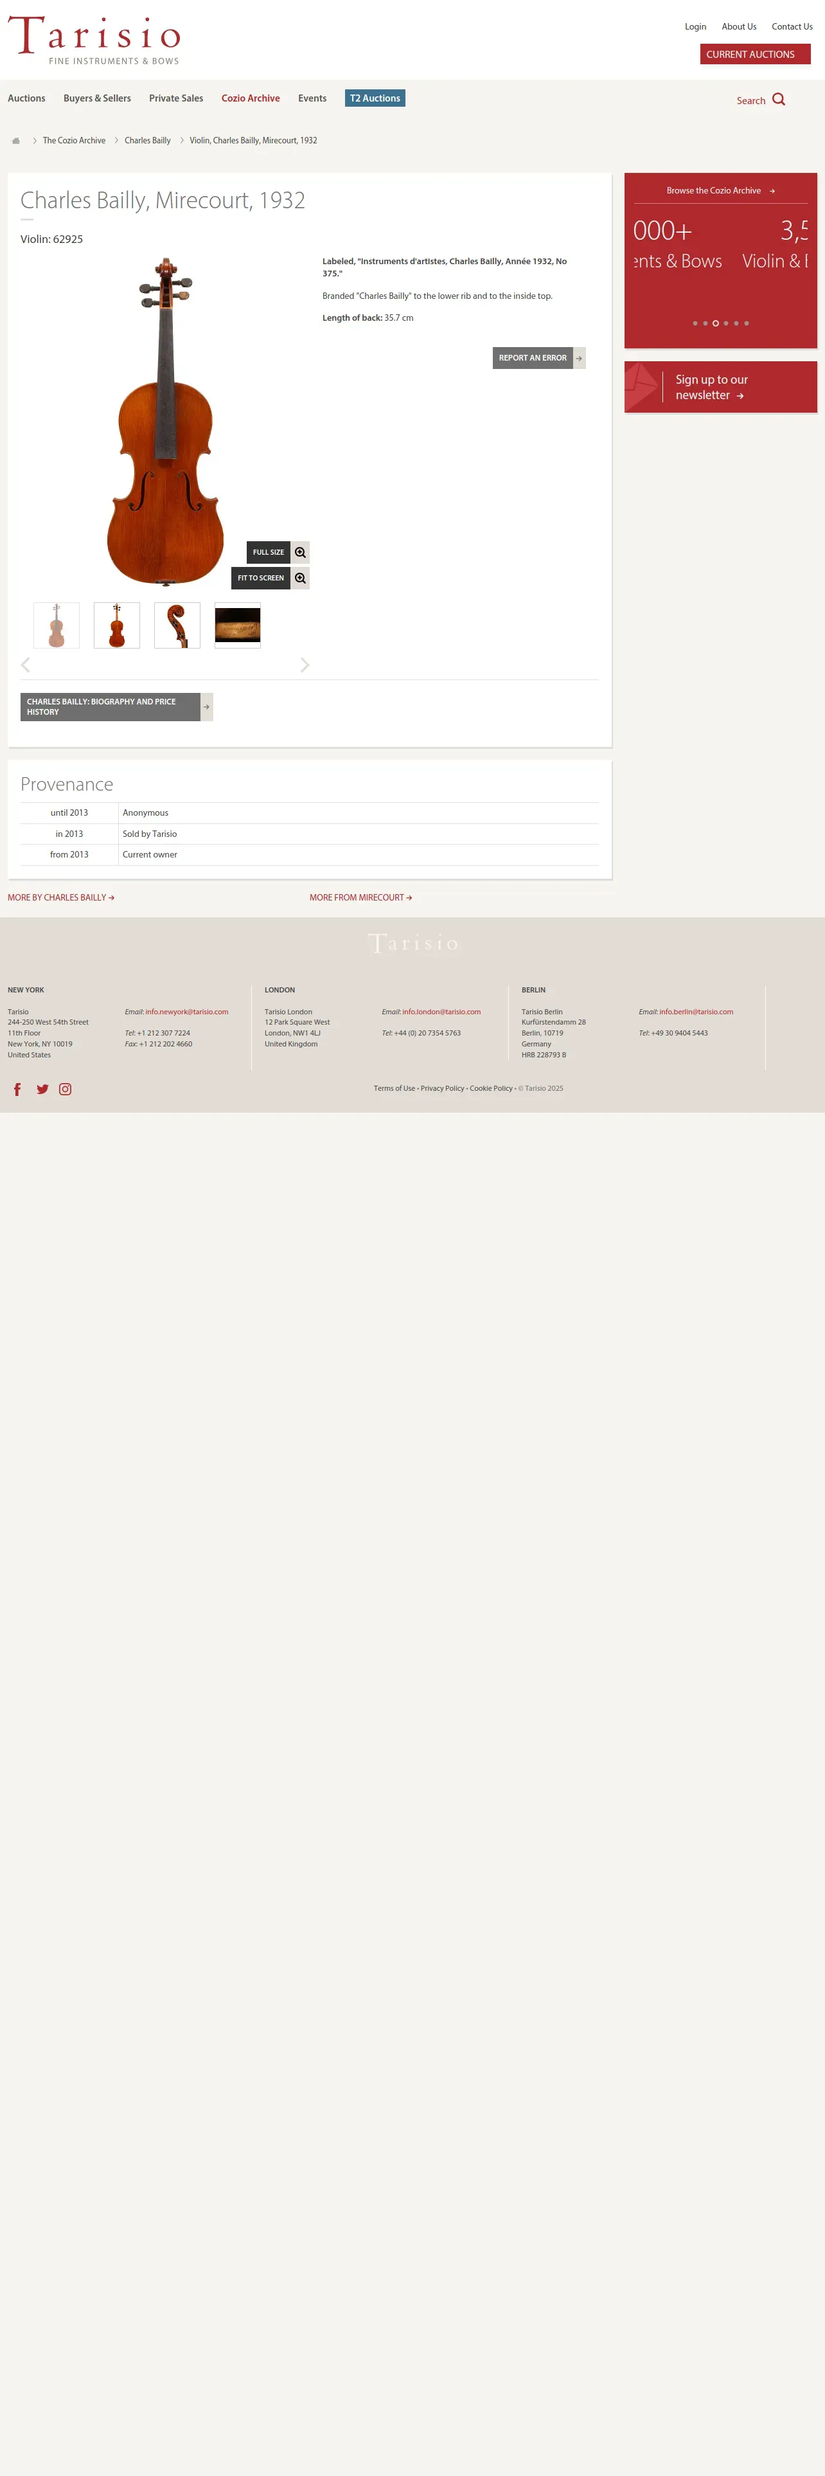Open the T2 Auctions tab
Viewport: 825px width, 2476px height.
(x=375, y=98)
